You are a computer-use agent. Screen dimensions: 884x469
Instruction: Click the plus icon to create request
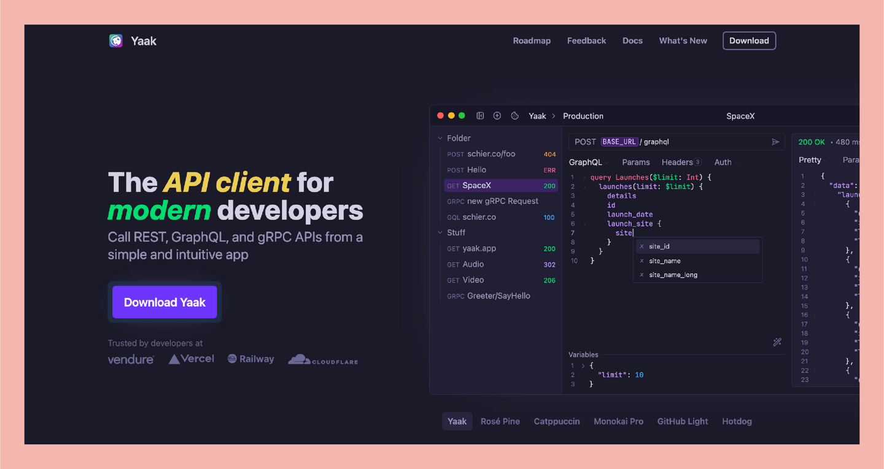point(497,116)
